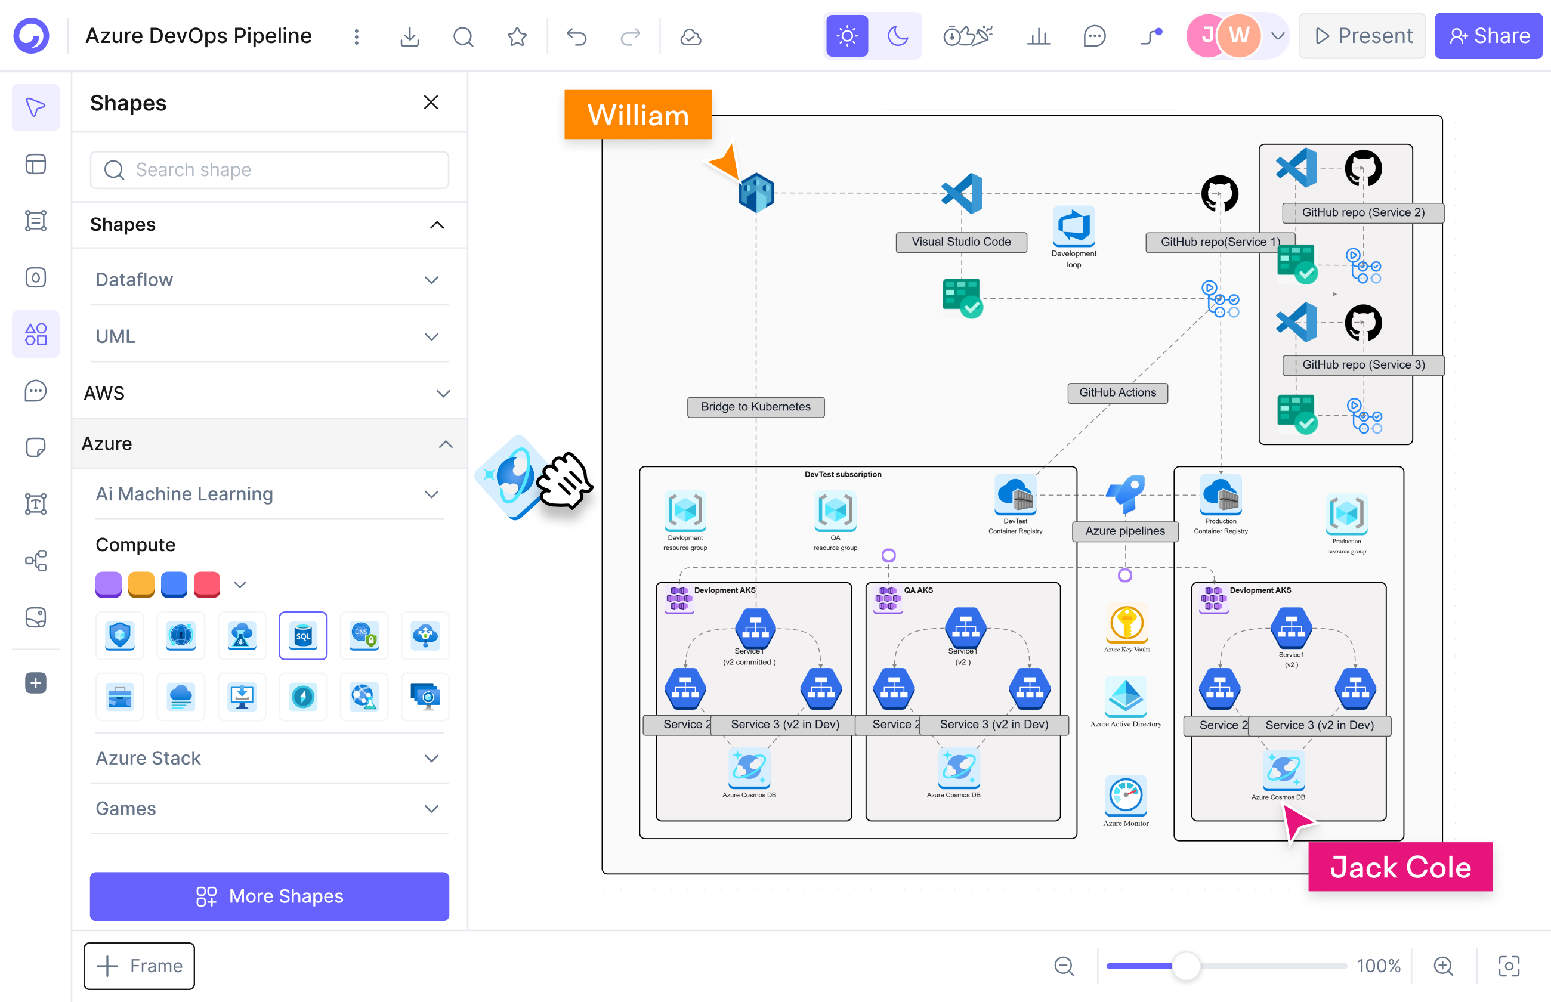This screenshot has width=1551, height=1002.
Task: Click the More Shapes button
Action: (x=270, y=896)
